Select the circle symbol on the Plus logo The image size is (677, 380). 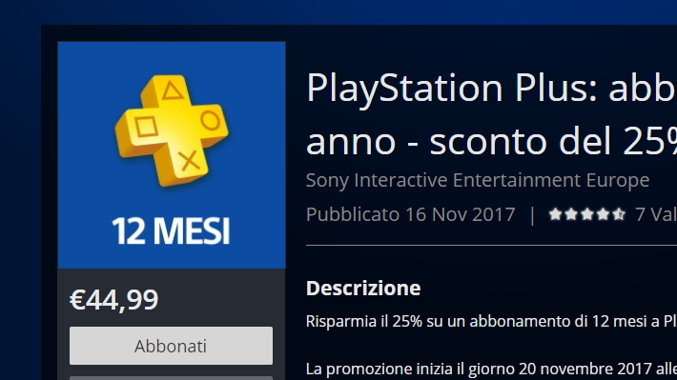click(x=211, y=121)
